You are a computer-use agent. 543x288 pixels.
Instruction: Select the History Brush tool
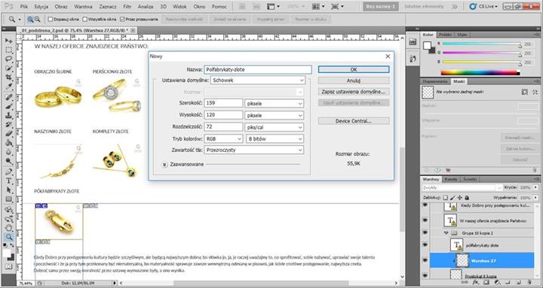pyautogui.click(x=8, y=124)
